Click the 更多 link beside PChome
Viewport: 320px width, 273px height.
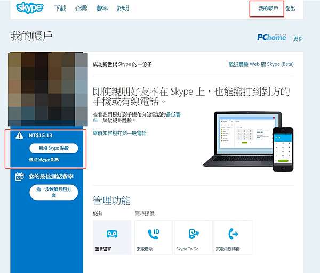click(x=298, y=38)
